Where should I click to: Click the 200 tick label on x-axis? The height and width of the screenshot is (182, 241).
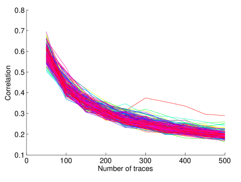[x=106, y=161]
